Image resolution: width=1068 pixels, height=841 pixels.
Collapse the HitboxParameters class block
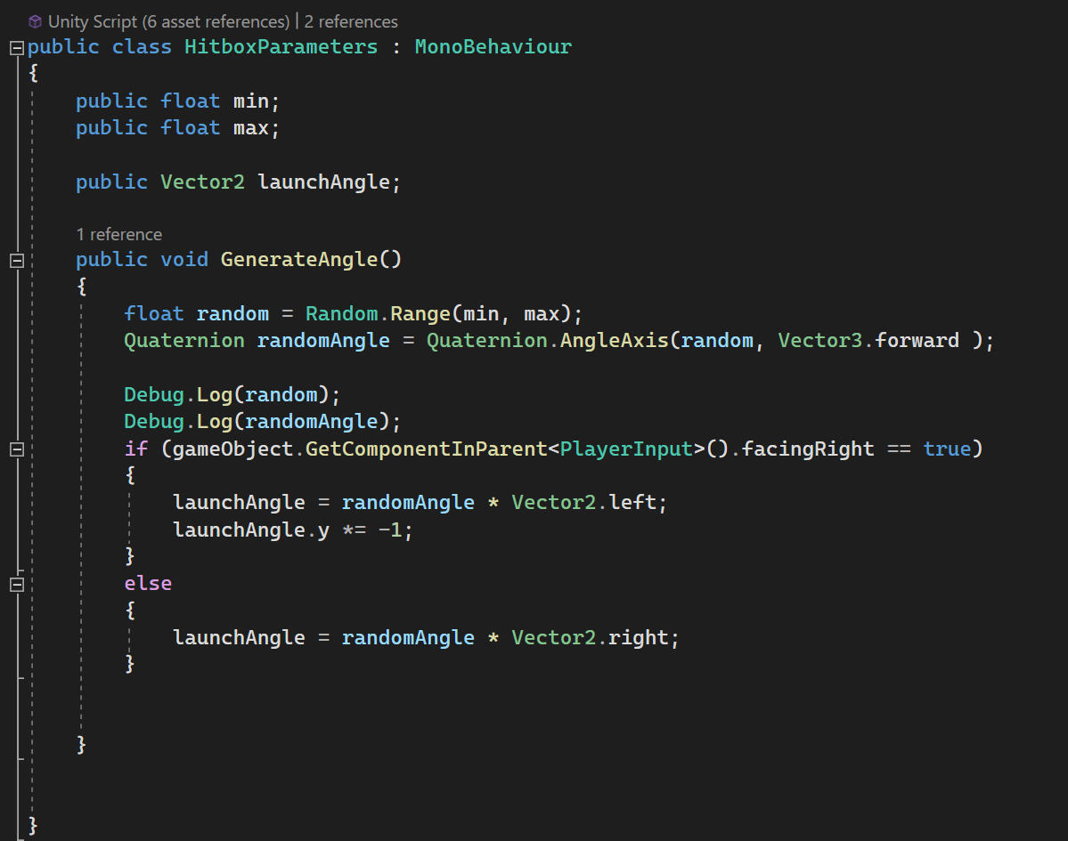[x=16, y=48]
